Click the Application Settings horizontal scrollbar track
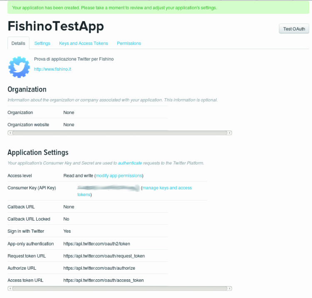Image resolution: width=312 pixels, height=298 pixels. (119, 288)
